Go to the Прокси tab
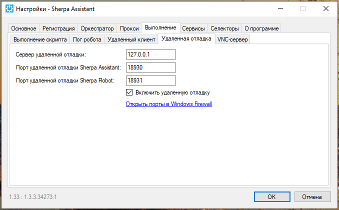This screenshot has width=339, height=210. click(129, 28)
